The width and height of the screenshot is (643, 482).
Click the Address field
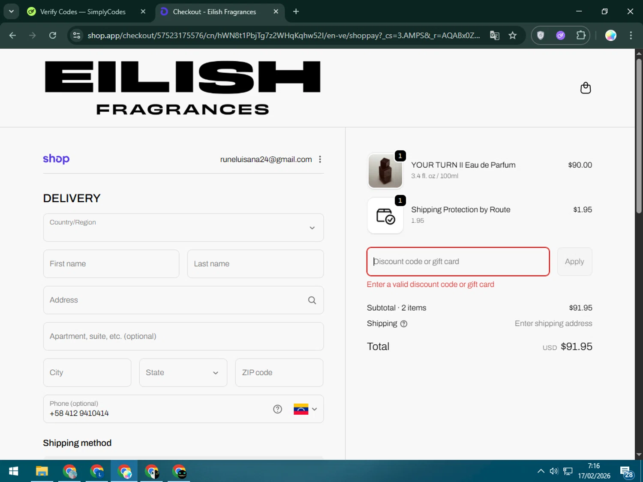[x=183, y=300]
